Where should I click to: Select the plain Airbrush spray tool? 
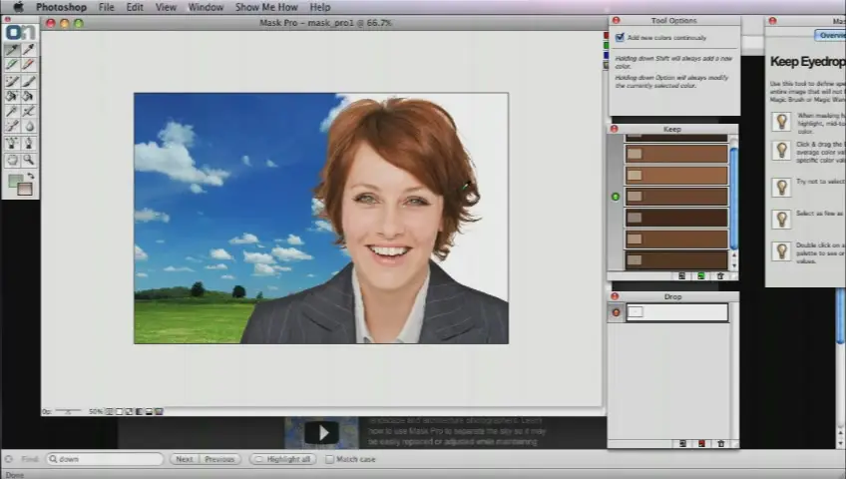coord(29,143)
